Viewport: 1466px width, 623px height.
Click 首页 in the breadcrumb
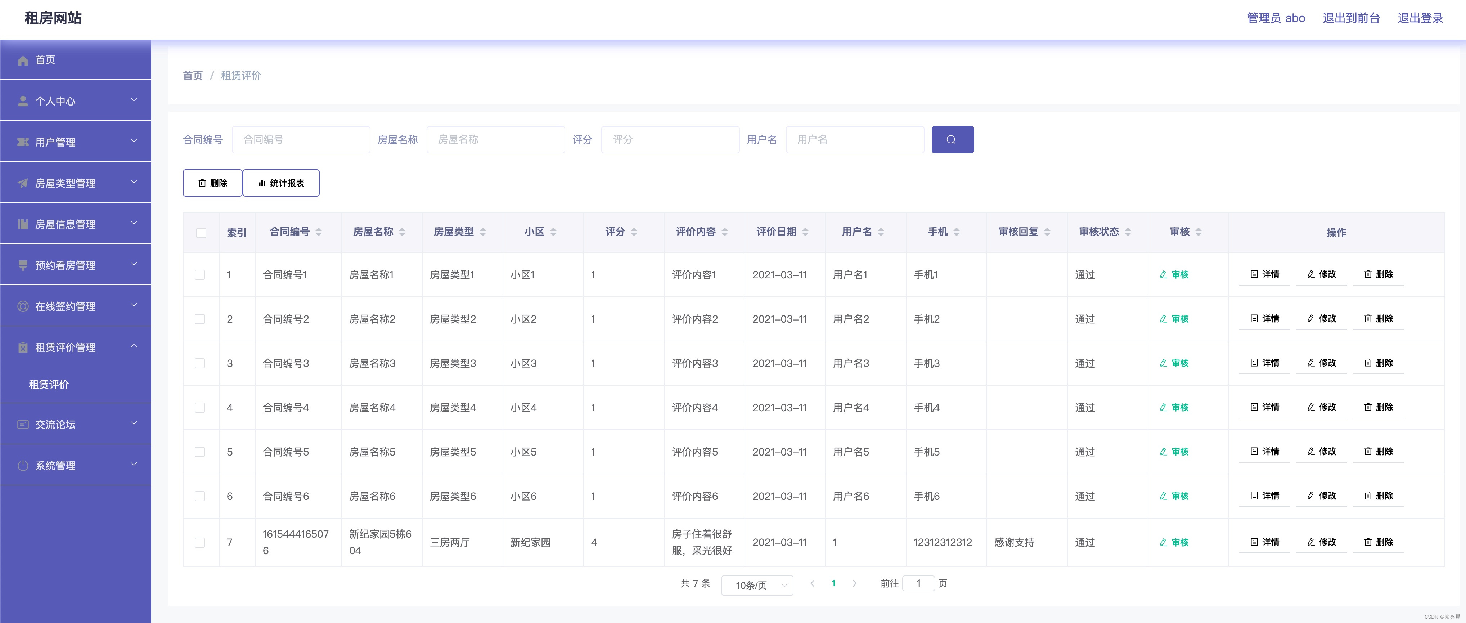click(192, 76)
